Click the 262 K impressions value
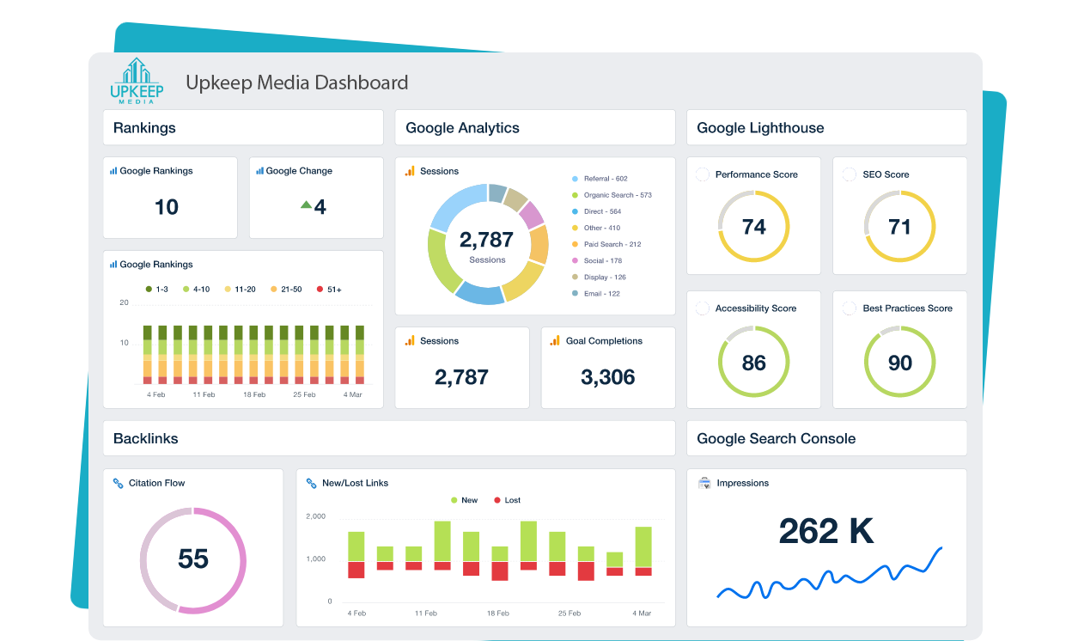Screen dimensions: 1072x641 (x=826, y=531)
